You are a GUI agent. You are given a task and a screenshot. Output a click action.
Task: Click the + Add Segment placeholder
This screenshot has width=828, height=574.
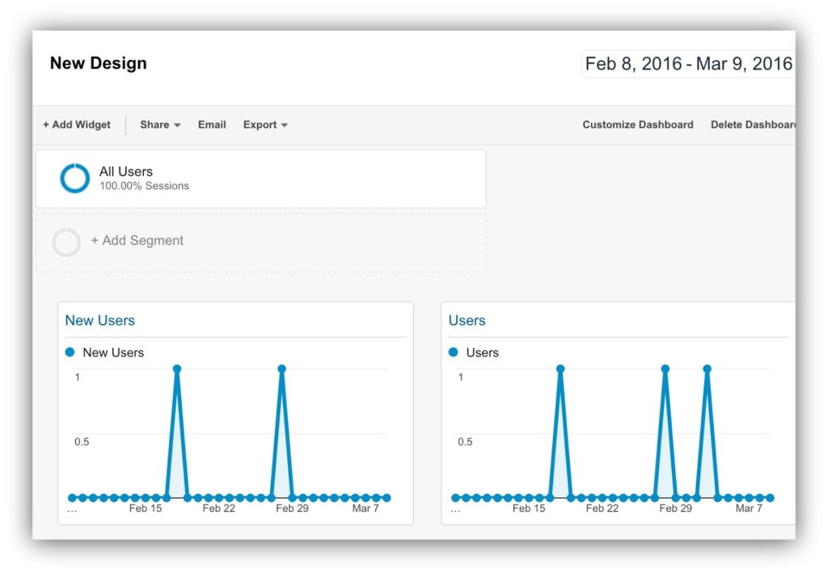point(137,241)
